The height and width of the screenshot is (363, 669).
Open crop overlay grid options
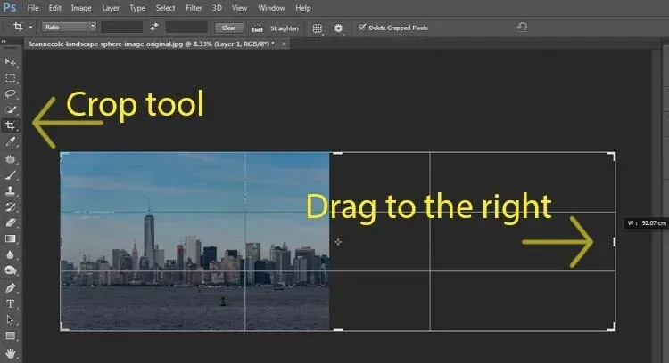point(318,28)
